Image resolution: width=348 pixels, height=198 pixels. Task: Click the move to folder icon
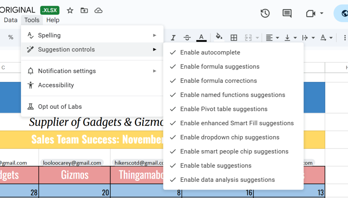(x=84, y=10)
